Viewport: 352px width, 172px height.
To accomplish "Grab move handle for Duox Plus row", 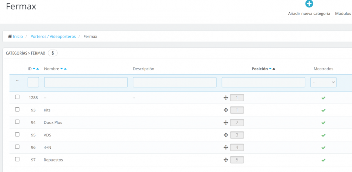I will pyautogui.click(x=226, y=123).
